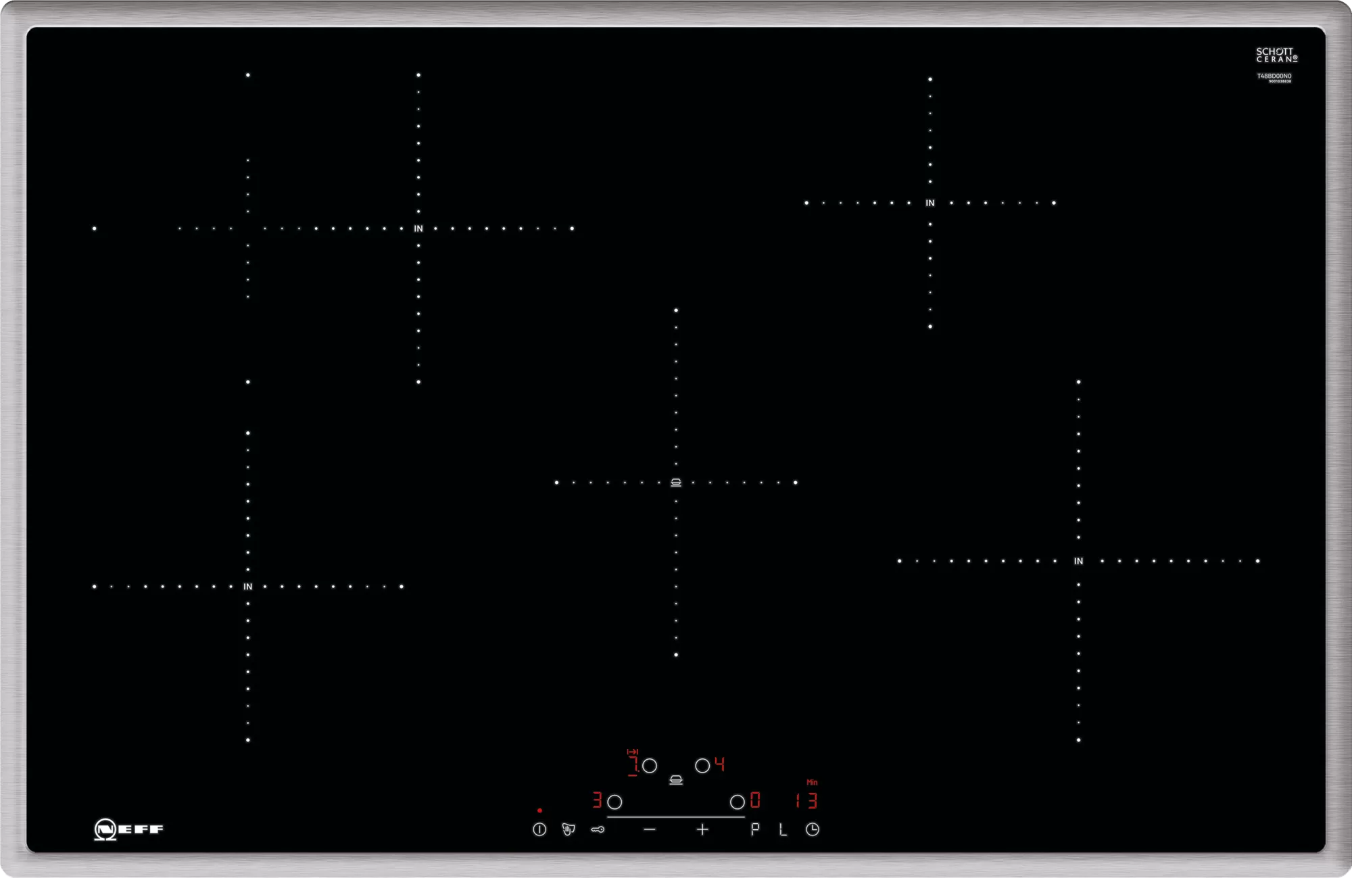The image size is (1352, 878).
Task: Decrease heat with the minus button
Action: 650,829
